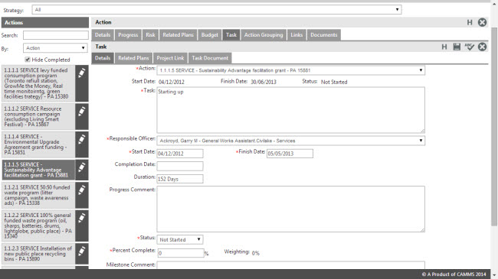Screen dimensions: 498x279
Task: Click the task Start Date input field
Action: point(180,154)
